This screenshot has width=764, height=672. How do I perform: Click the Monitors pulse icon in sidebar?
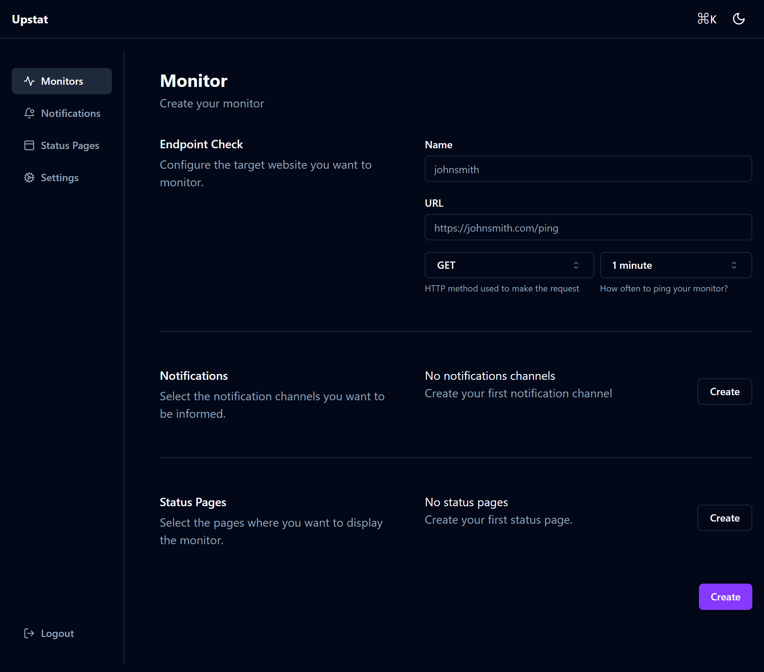coord(29,81)
